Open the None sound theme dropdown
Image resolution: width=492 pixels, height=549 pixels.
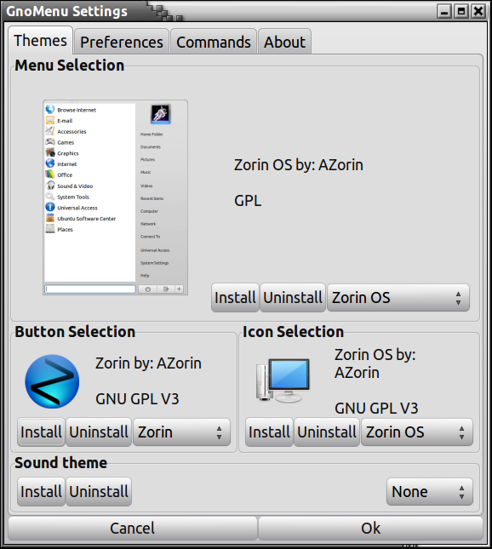click(430, 492)
